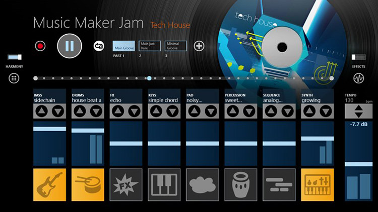The height and width of the screenshot is (212, 378).
Task: Select next Drums loop with down arrow
Action: [96, 111]
